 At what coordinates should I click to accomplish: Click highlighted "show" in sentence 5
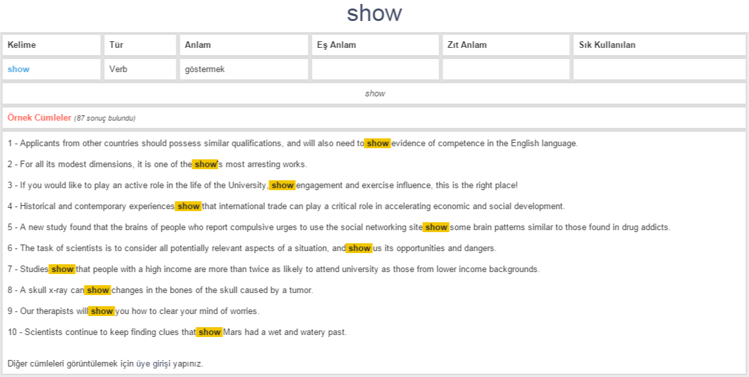pos(436,228)
